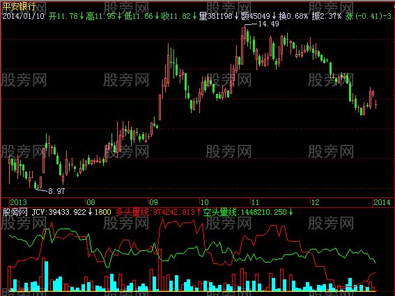Click the 11 month marker on axis
The width and height of the screenshot is (395, 296).
(x=255, y=202)
